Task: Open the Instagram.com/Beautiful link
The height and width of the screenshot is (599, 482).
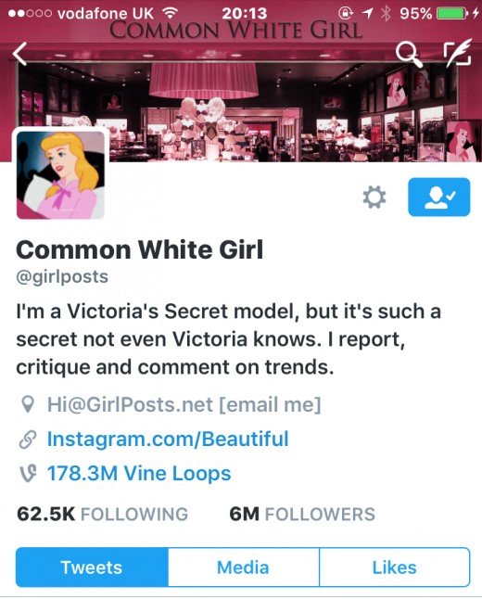Action: pos(168,439)
